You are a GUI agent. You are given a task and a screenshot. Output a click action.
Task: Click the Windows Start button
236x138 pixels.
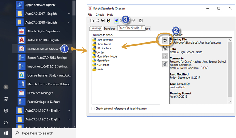6,133
